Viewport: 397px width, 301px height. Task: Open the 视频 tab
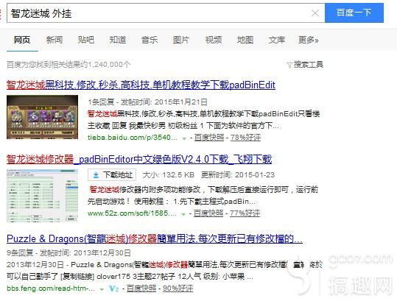click(x=214, y=40)
